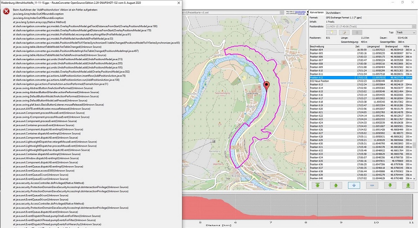Move selected position down one row

point(390,185)
